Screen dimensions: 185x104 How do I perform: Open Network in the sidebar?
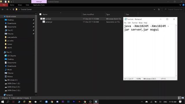pyautogui.click(x=9, y=95)
